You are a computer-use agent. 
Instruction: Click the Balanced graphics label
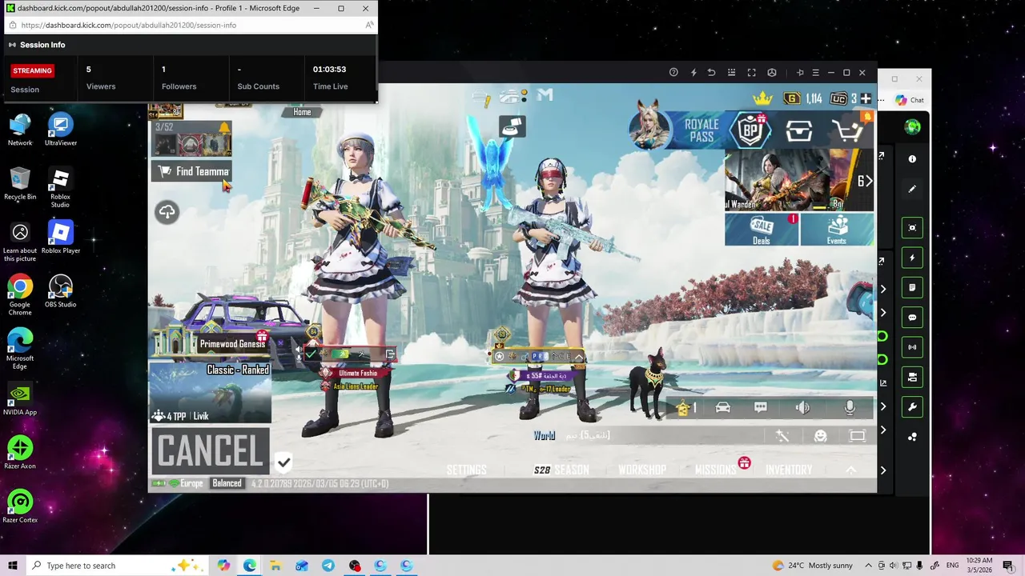[227, 483]
